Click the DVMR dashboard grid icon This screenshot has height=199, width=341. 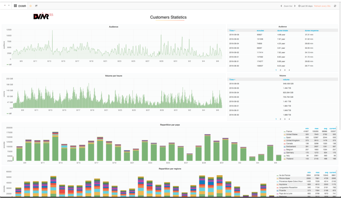[x=15, y=6]
